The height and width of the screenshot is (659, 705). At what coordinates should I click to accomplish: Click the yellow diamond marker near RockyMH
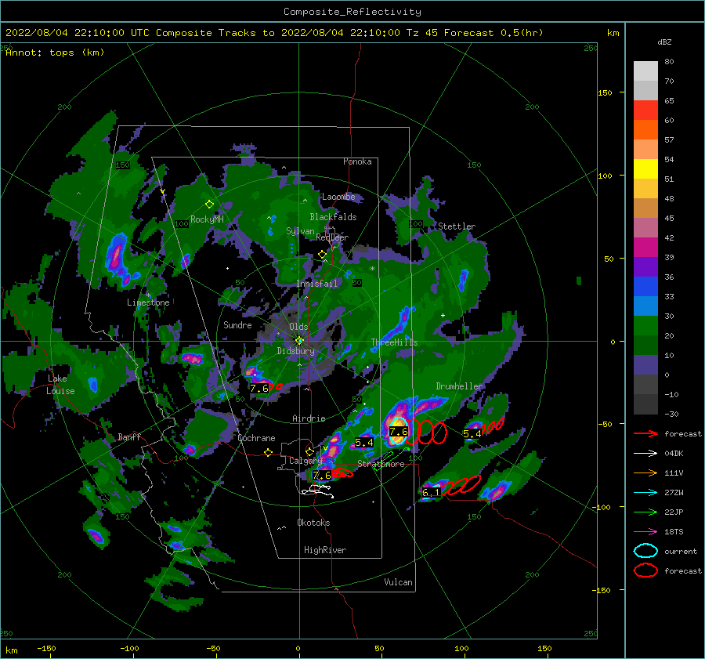209,205
